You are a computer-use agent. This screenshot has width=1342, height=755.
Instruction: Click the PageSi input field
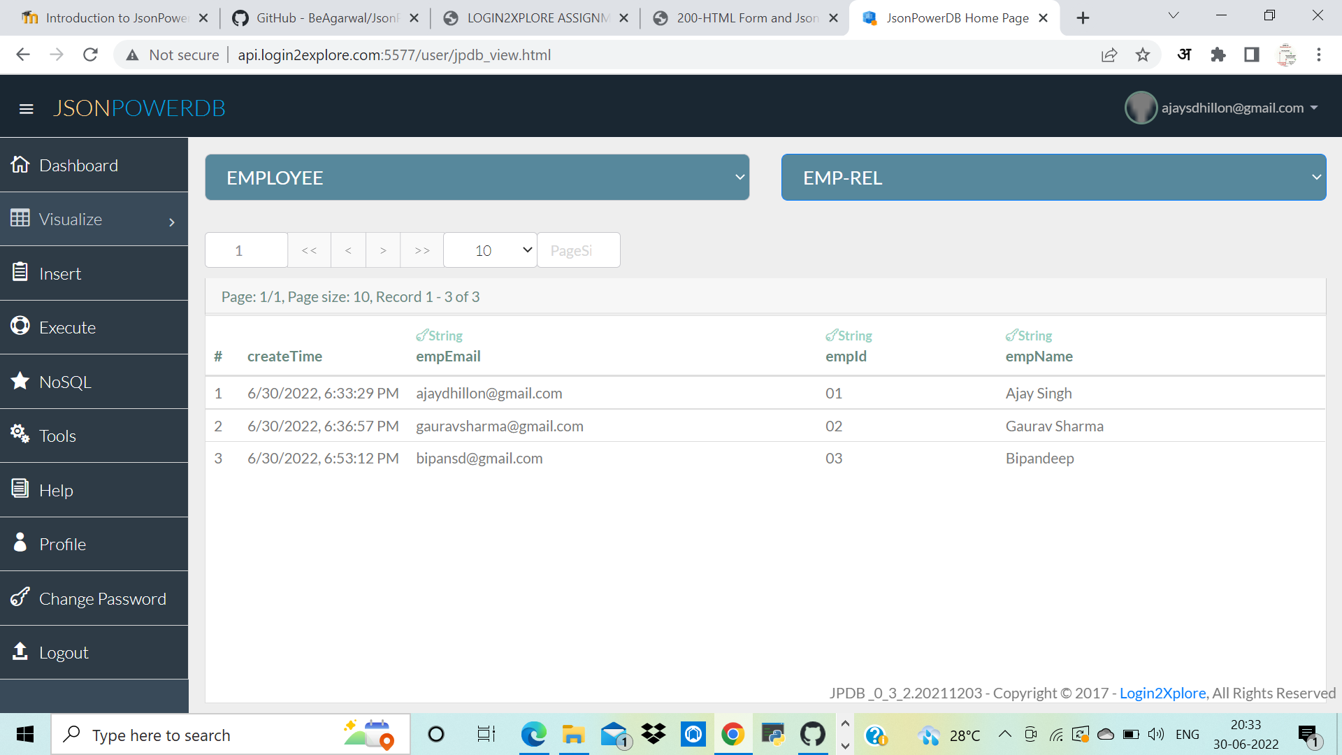point(578,250)
